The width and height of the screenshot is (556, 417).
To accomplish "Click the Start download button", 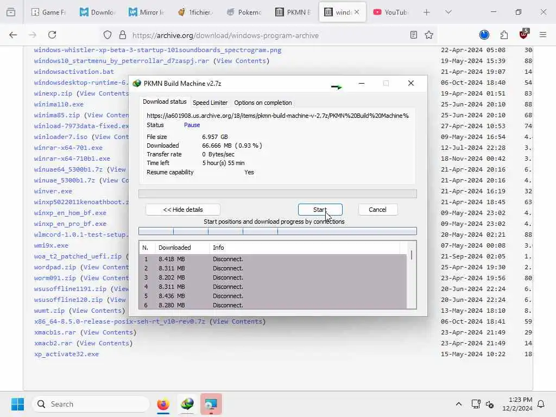I will click(x=320, y=210).
